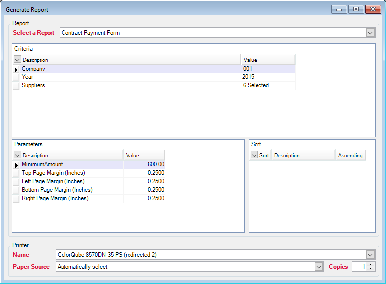Click the Copies number field

[359, 267]
